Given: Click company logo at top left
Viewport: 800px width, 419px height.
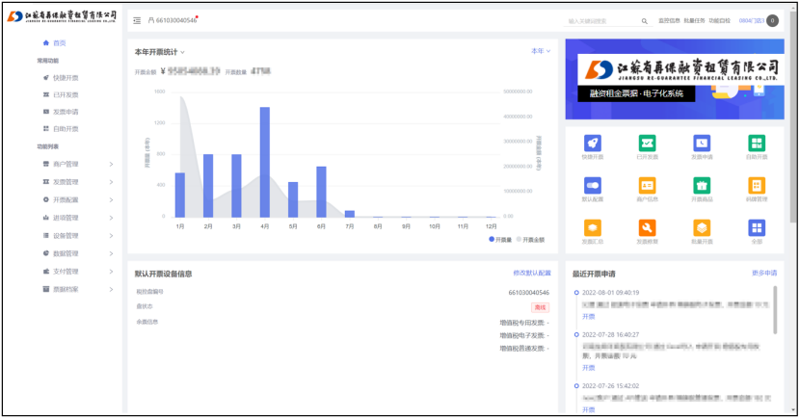Looking at the screenshot, I should [62, 16].
